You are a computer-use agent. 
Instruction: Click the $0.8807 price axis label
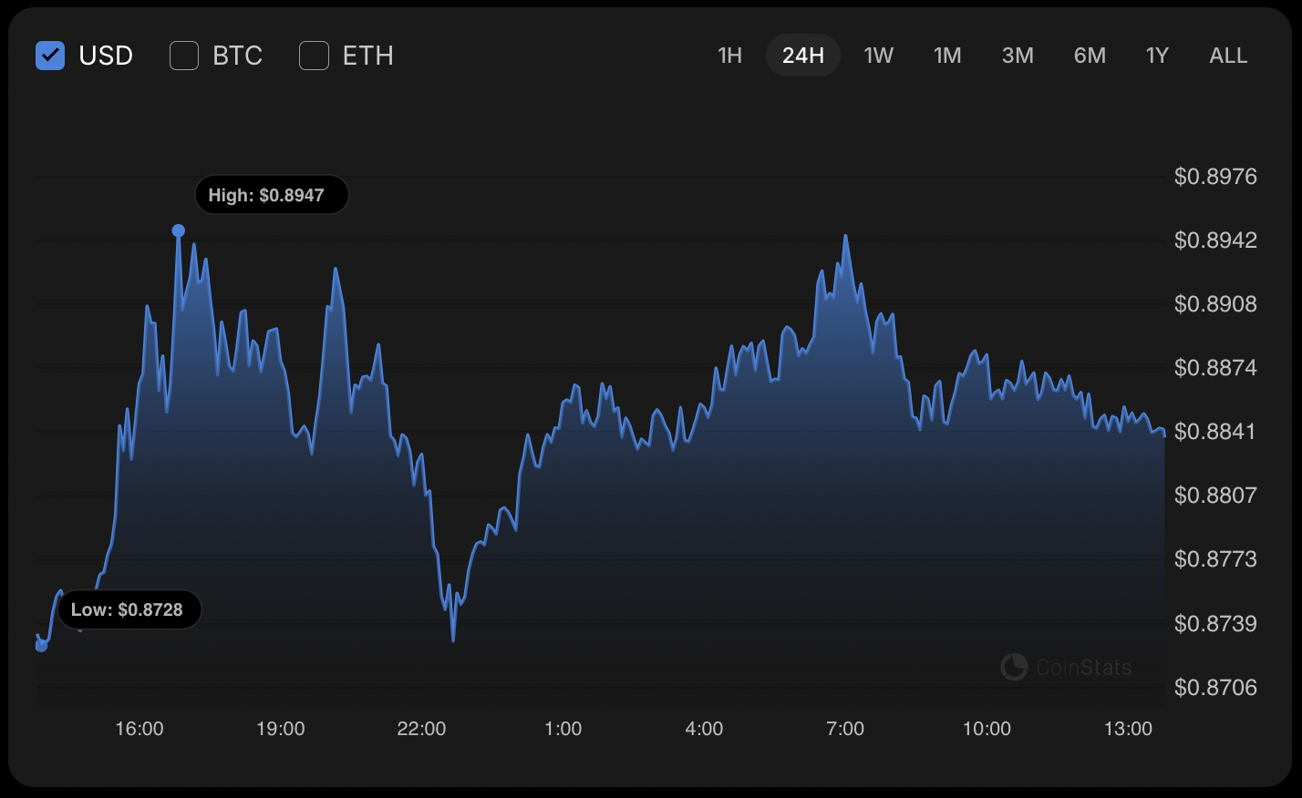[1215, 496]
